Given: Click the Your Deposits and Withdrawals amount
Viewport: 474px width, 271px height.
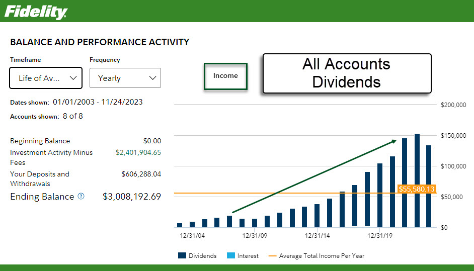Looking at the screenshot, I should pyautogui.click(x=141, y=174).
